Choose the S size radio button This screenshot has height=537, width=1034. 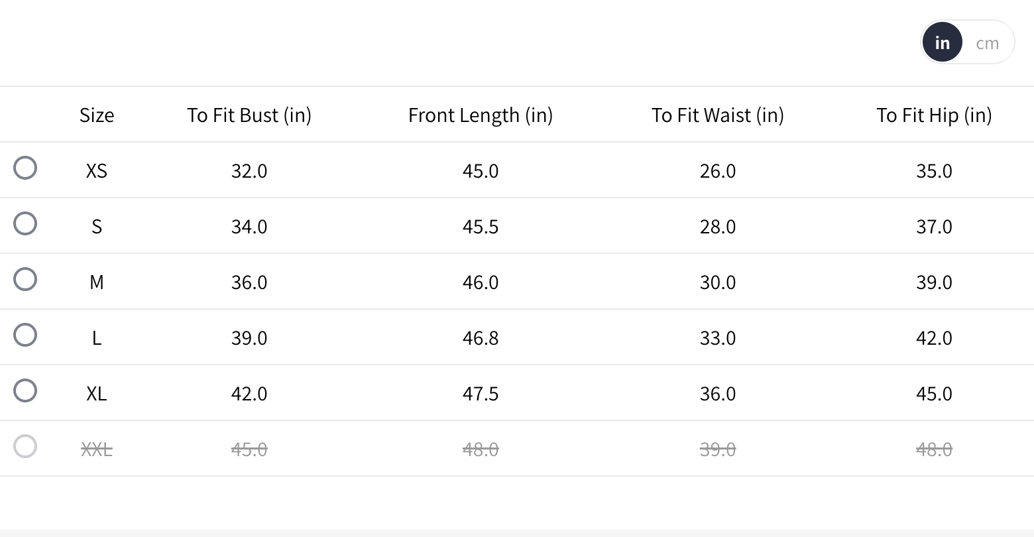pos(25,223)
